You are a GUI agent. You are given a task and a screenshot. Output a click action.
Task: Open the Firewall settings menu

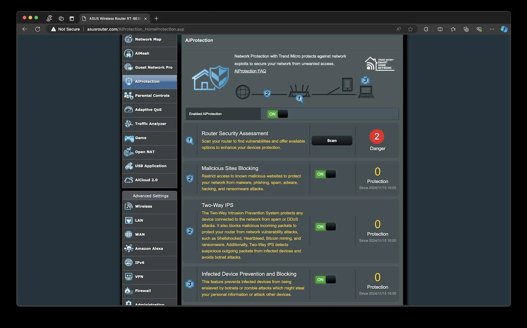150,291
